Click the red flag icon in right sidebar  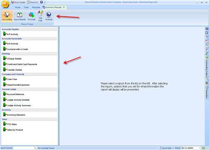tap(207, 50)
